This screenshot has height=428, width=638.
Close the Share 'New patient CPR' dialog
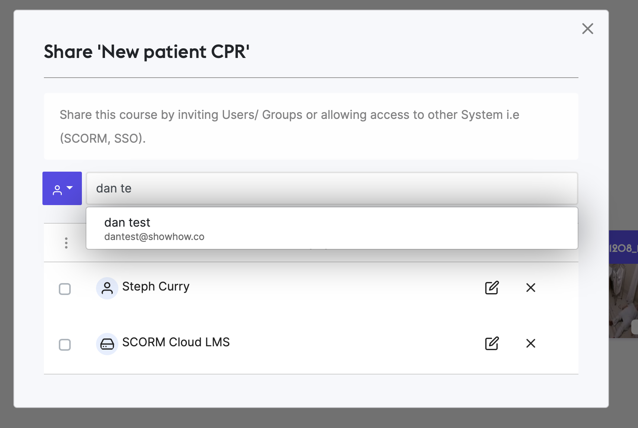point(587,29)
